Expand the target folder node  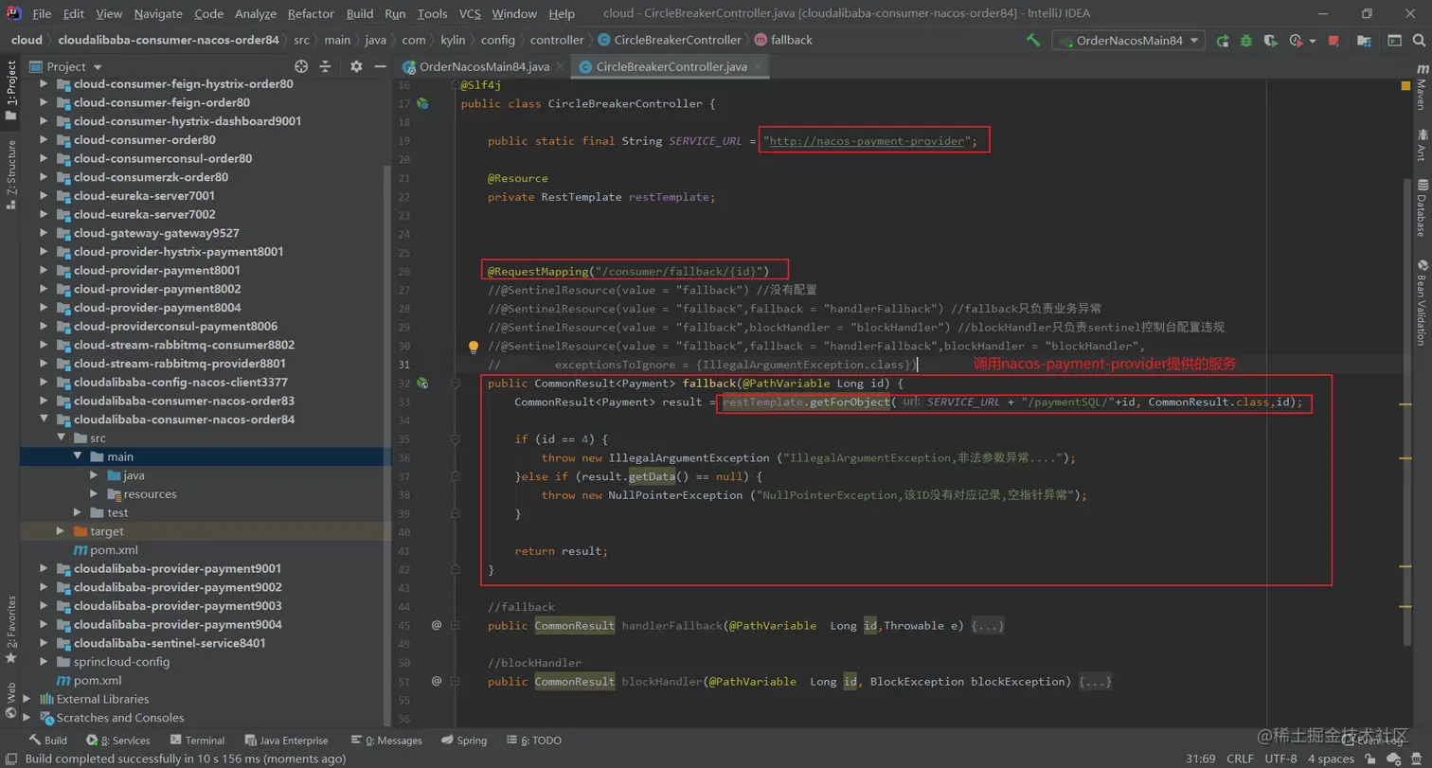(x=62, y=531)
